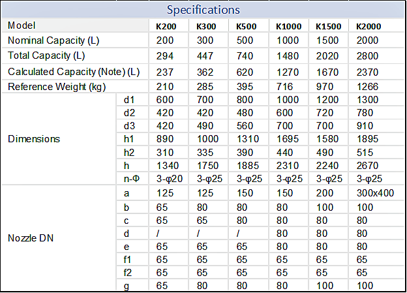The width and height of the screenshot is (407, 293).
Task: Select K1000 nozzle d value 80
Action: pos(282,234)
